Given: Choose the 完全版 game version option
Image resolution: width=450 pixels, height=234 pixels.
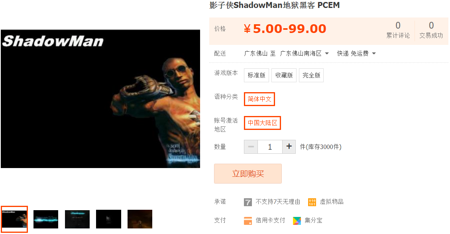Looking at the screenshot, I should click(x=311, y=75).
